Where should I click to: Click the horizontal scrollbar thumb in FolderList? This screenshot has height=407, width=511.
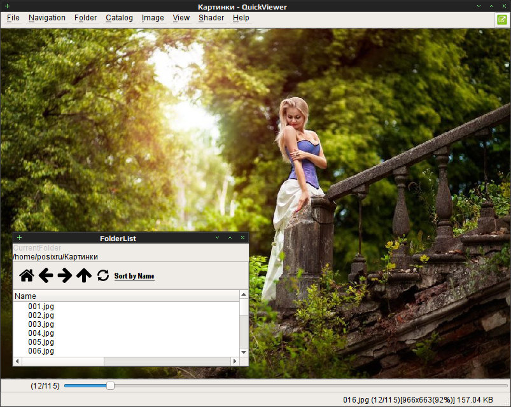pyautogui.click(x=63, y=361)
